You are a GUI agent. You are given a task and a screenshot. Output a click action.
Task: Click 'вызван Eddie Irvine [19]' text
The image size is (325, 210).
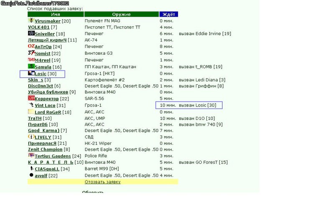(x=205, y=33)
